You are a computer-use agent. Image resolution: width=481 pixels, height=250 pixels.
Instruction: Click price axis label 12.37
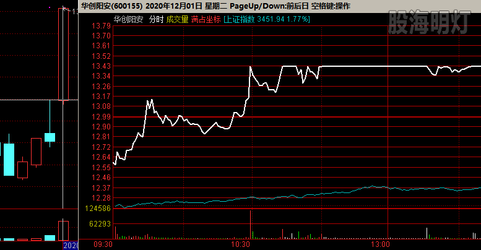102,187
